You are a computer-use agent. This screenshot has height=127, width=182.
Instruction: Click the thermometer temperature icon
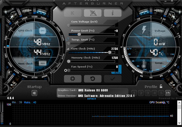click(144, 64)
